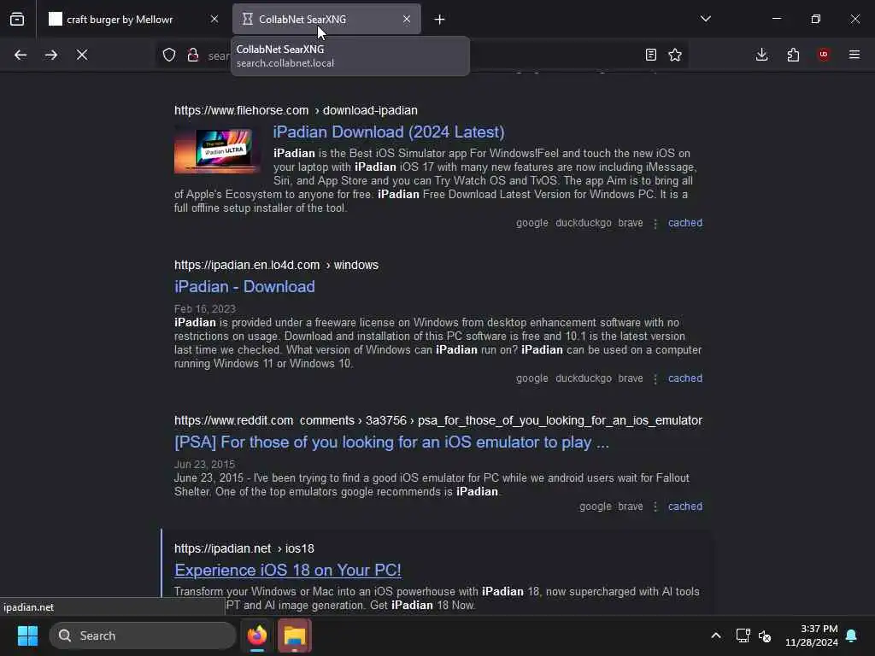The height and width of the screenshot is (656, 875).
Task: Go back to the previous page
Action: point(21,55)
